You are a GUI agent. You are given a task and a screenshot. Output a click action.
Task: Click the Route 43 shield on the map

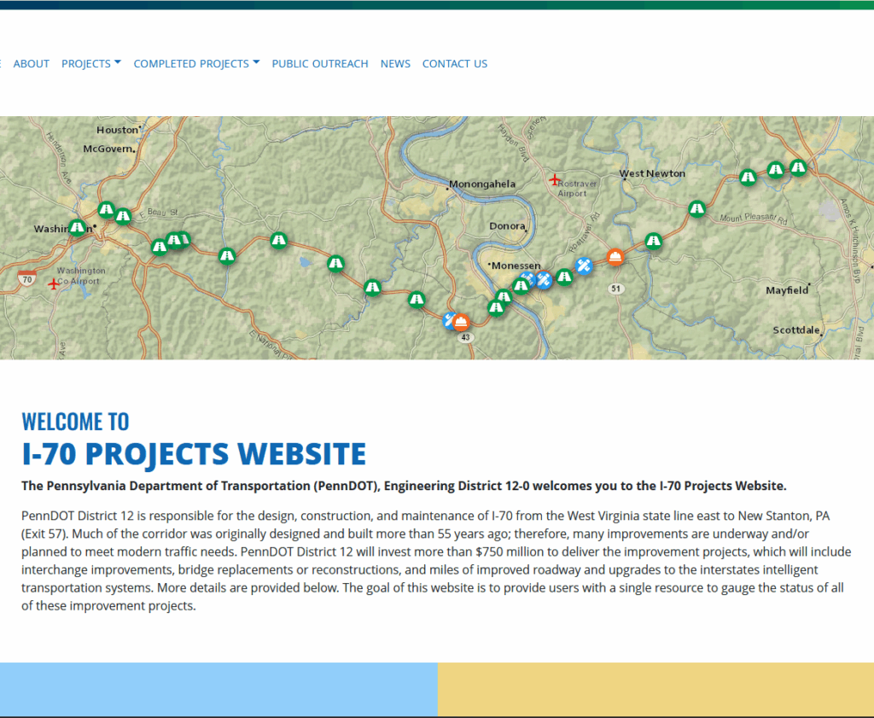pos(464,338)
